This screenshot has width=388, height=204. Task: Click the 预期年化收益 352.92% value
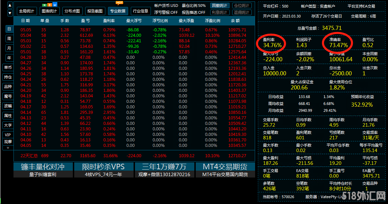pyautogui.click(x=362, y=105)
